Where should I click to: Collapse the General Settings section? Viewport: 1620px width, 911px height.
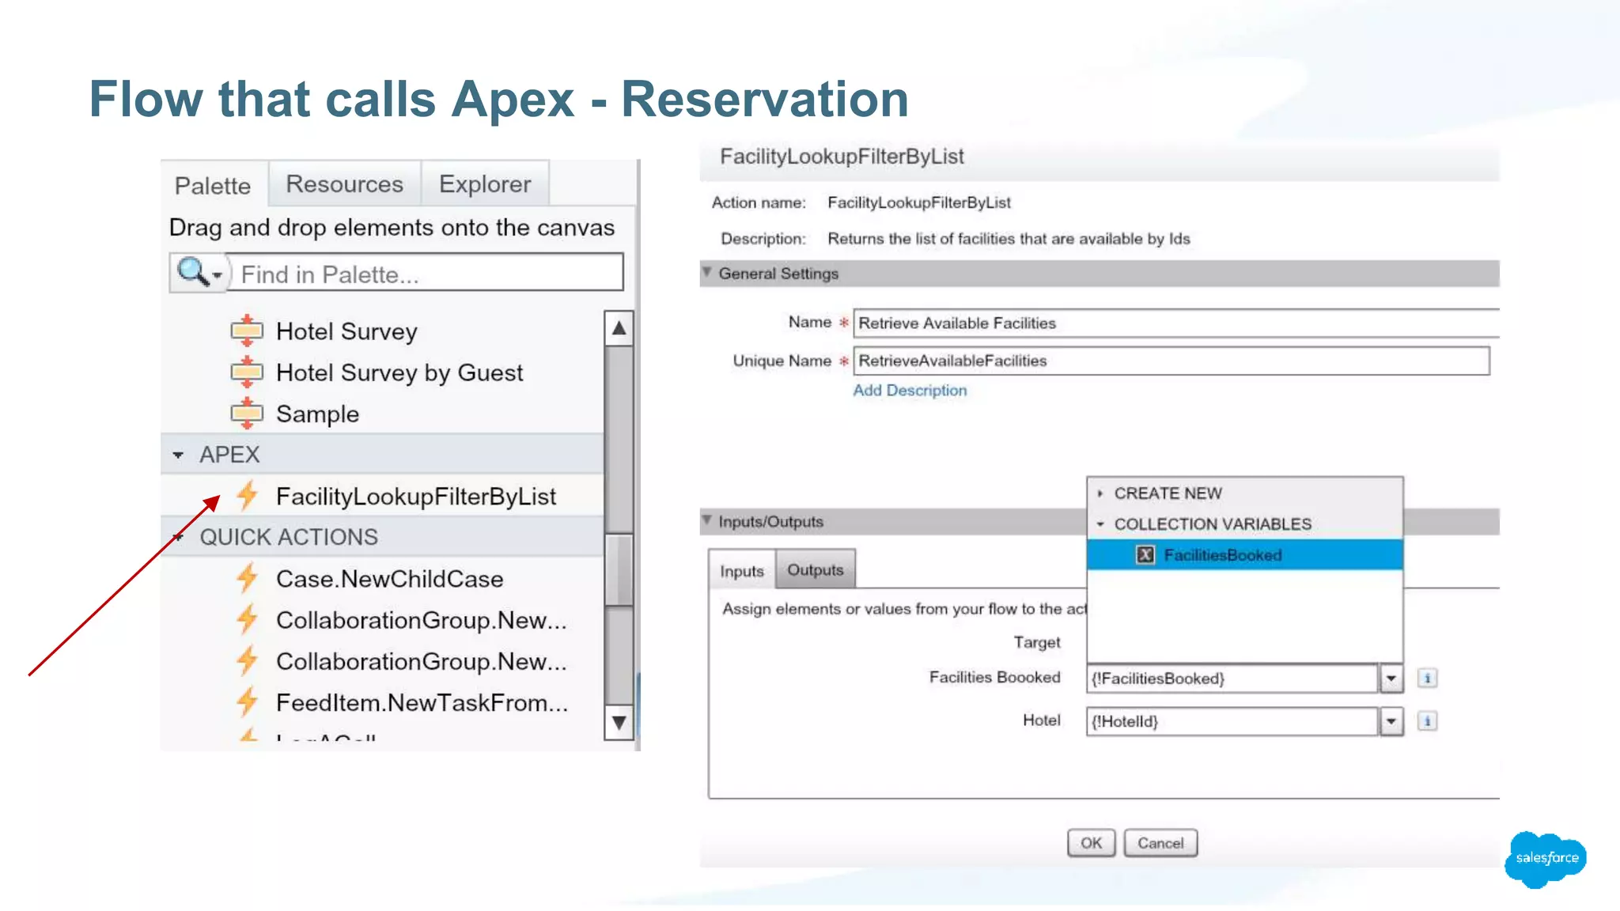(x=706, y=272)
